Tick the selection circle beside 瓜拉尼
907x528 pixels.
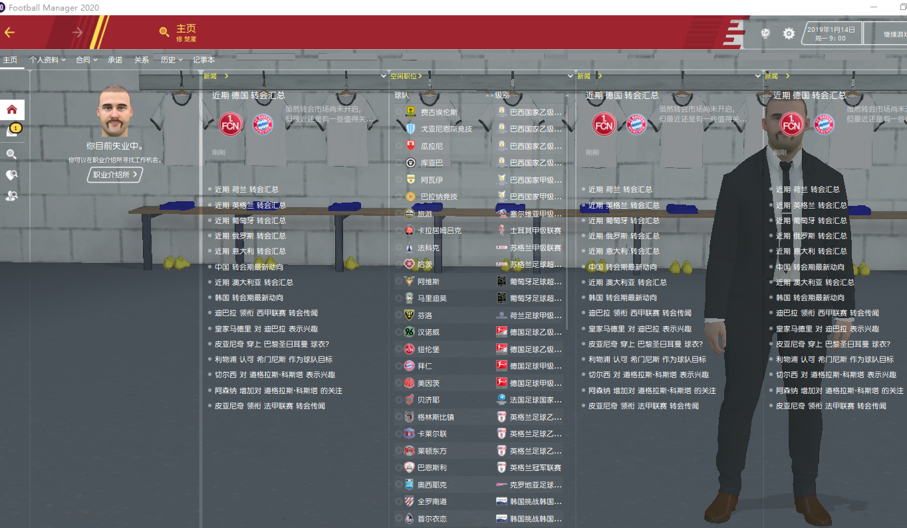coord(399,146)
